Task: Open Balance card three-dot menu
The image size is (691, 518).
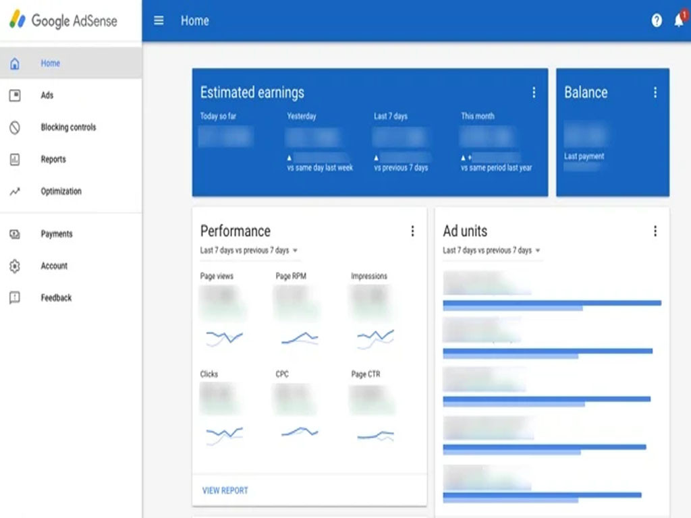Action: 655,92
